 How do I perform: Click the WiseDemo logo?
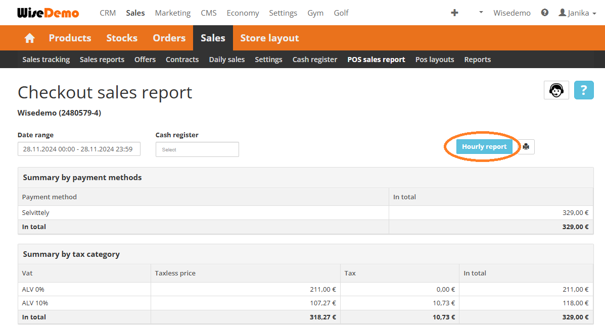(x=48, y=13)
